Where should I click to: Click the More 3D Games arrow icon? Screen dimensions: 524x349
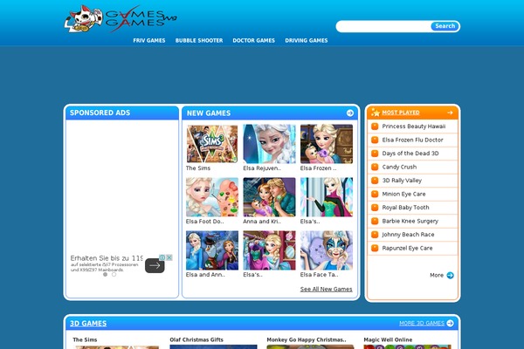tap(450, 323)
